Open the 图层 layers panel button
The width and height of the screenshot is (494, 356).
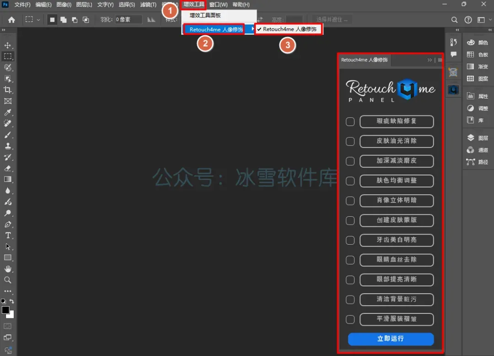(x=478, y=138)
